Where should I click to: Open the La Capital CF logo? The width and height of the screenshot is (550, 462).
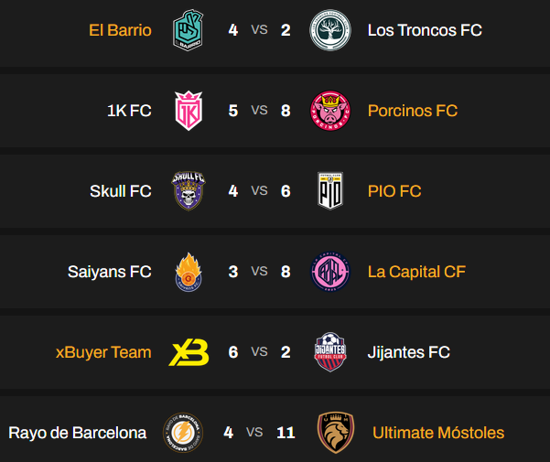(329, 272)
